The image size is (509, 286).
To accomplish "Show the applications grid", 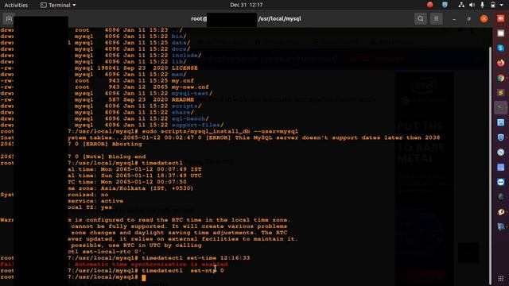I will (x=500, y=279).
